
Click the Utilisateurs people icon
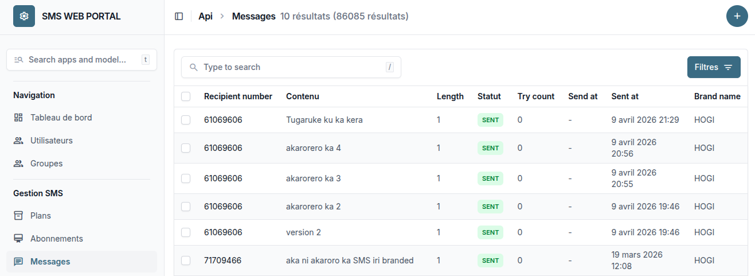point(18,141)
